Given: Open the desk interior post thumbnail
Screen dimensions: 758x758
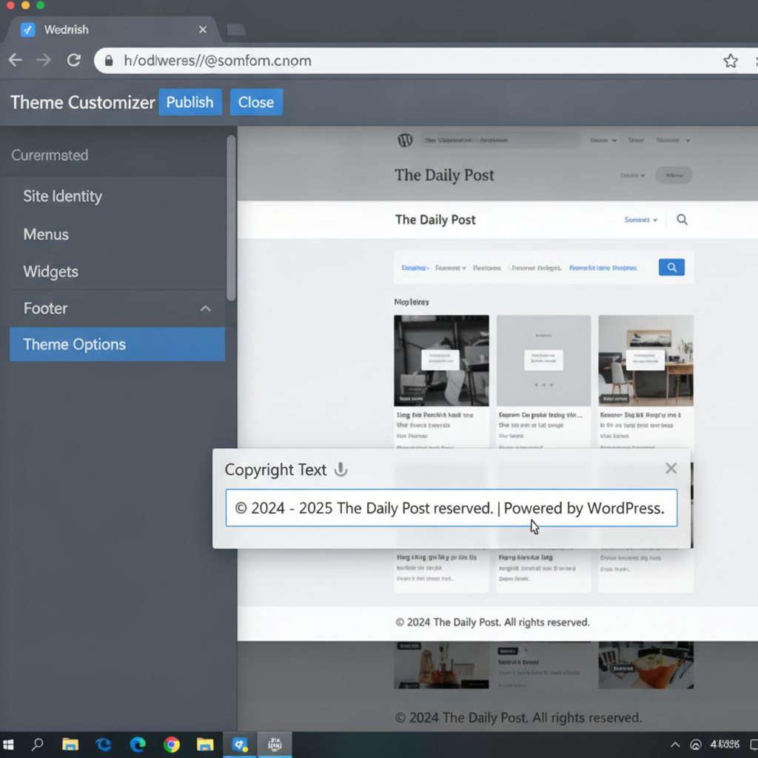Looking at the screenshot, I should pos(645,360).
